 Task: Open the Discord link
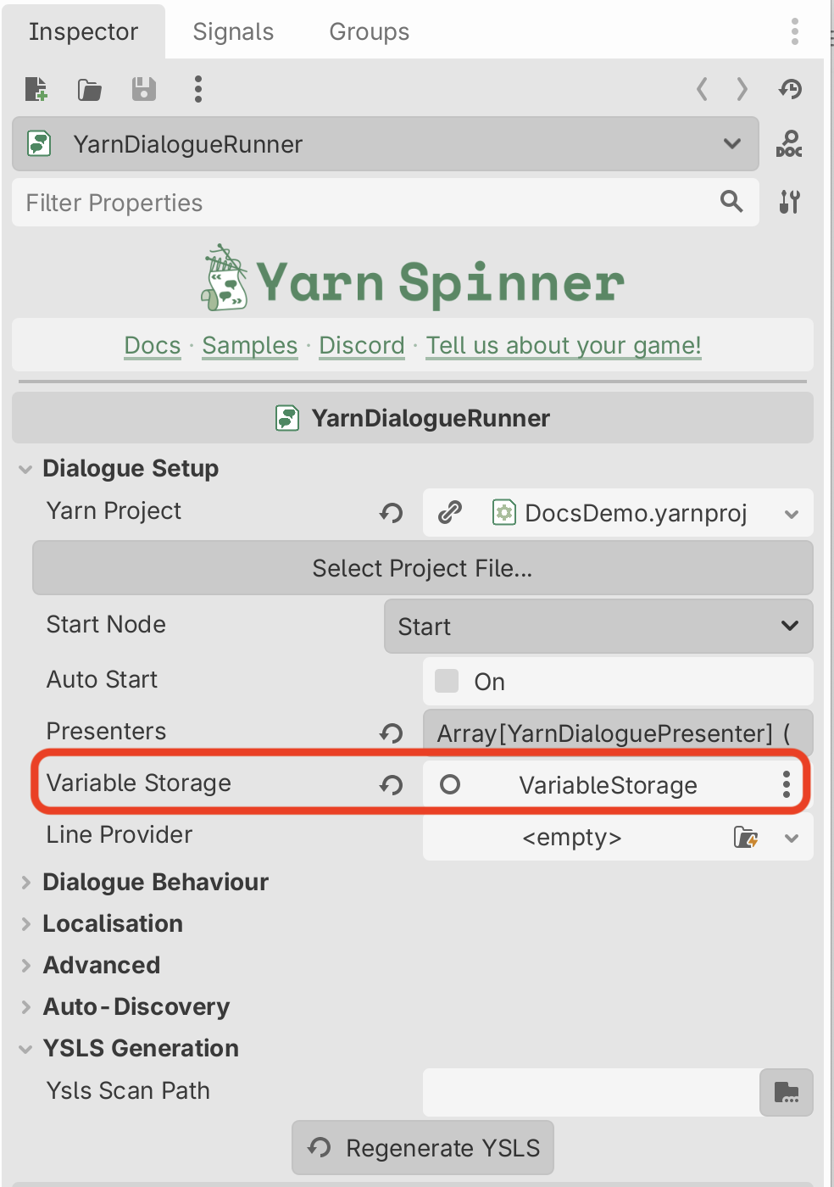pos(362,345)
